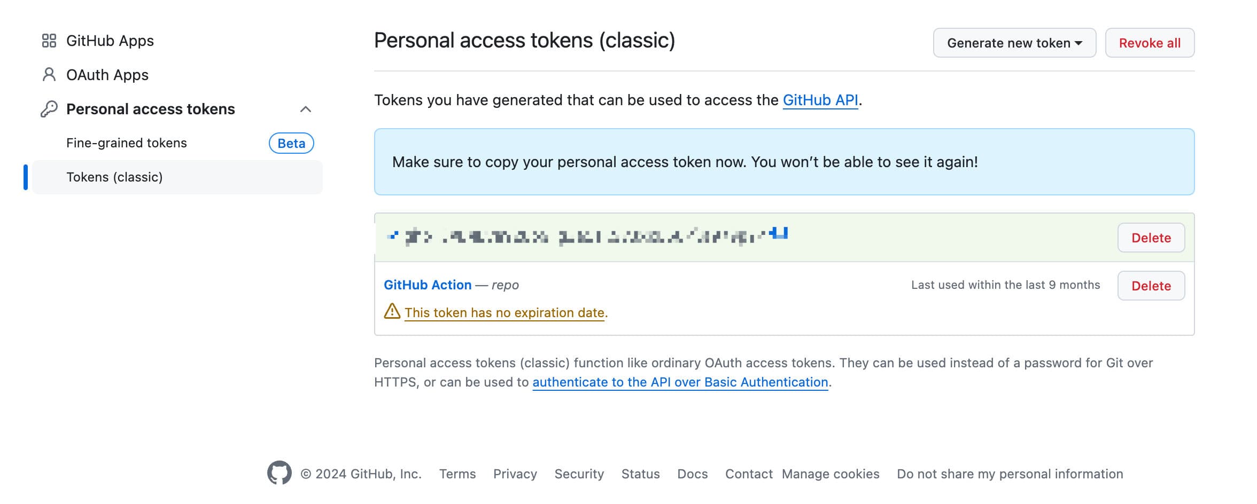The image size is (1257, 504).
Task: Collapse the Personal access tokens section
Action: point(305,109)
